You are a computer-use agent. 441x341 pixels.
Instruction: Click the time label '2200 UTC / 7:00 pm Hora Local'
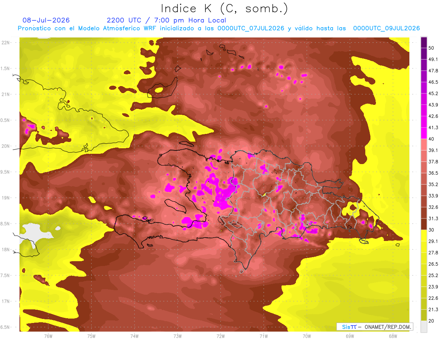pos(166,20)
